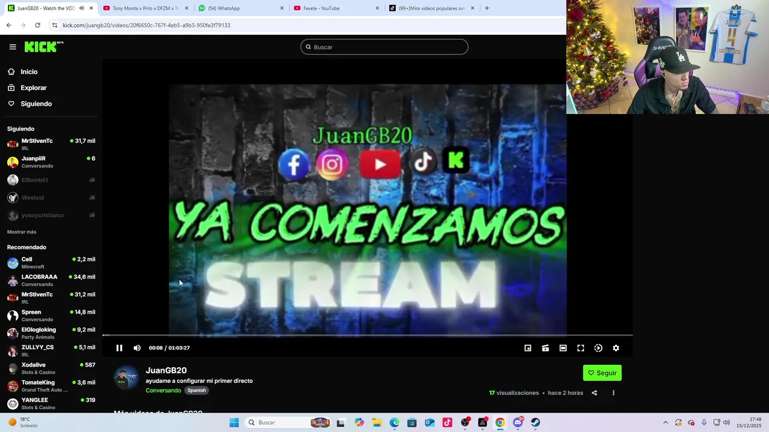Open yosoycristiancr channel in sidebar

click(51, 215)
